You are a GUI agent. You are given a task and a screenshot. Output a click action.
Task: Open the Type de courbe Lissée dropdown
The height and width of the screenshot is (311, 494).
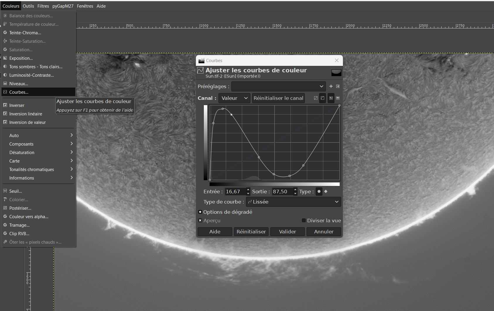(x=293, y=202)
